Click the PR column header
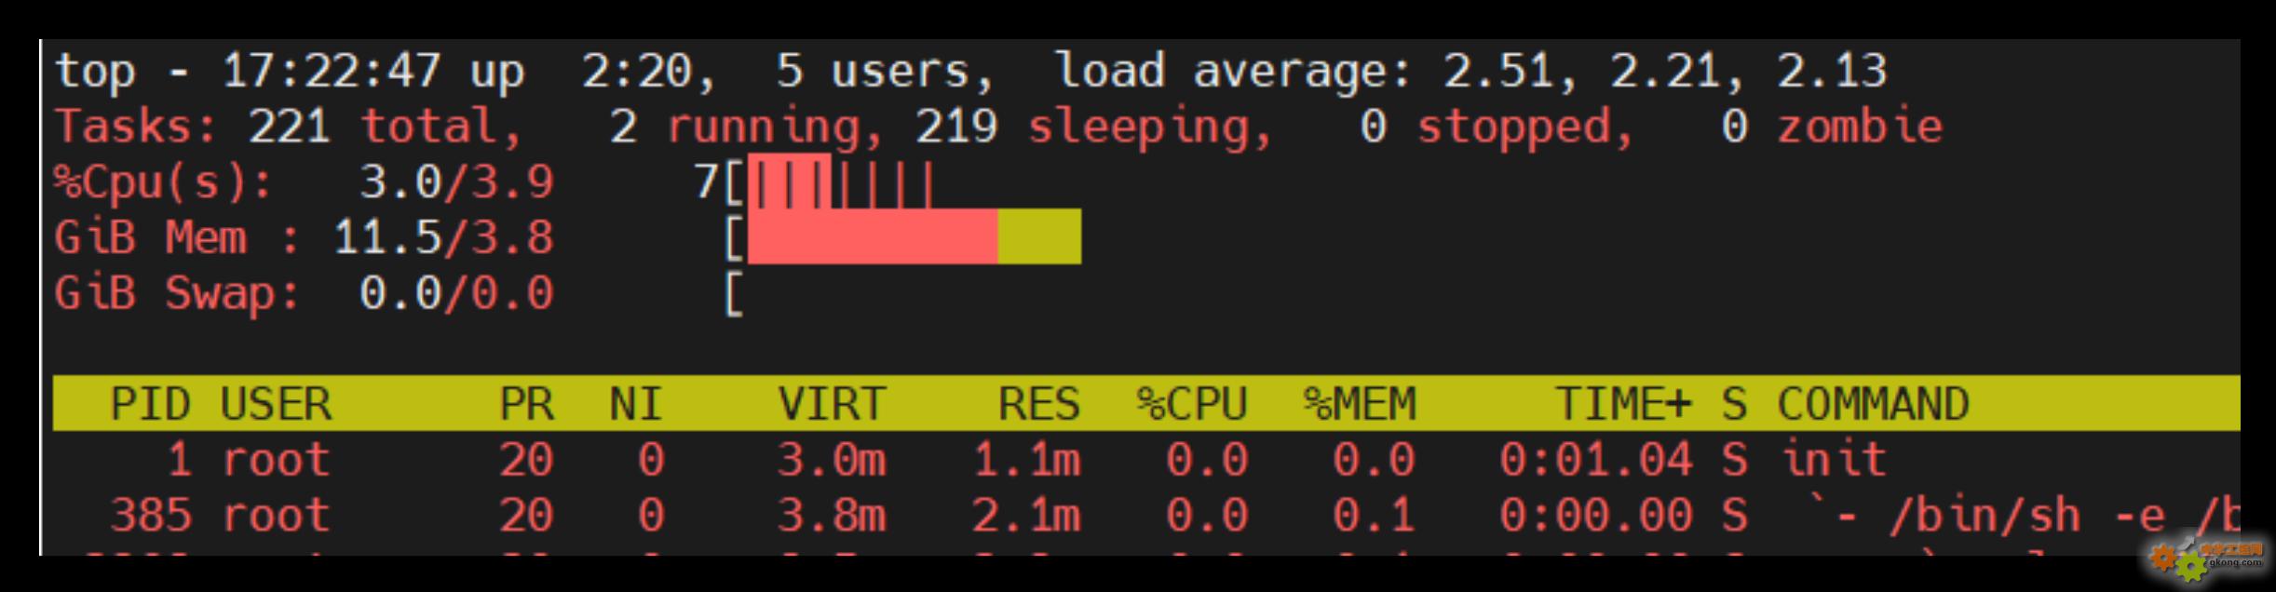The width and height of the screenshot is (2276, 592). coord(526,405)
